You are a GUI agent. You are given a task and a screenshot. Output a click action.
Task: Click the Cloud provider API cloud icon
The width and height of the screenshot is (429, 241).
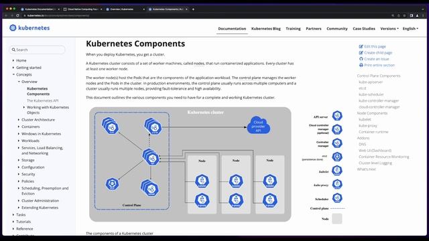click(x=258, y=126)
